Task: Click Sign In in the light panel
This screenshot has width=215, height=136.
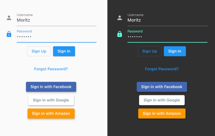Action: pos(64,51)
